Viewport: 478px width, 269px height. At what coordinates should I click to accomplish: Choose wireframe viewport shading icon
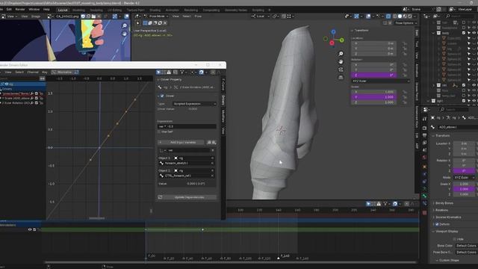click(x=395, y=16)
